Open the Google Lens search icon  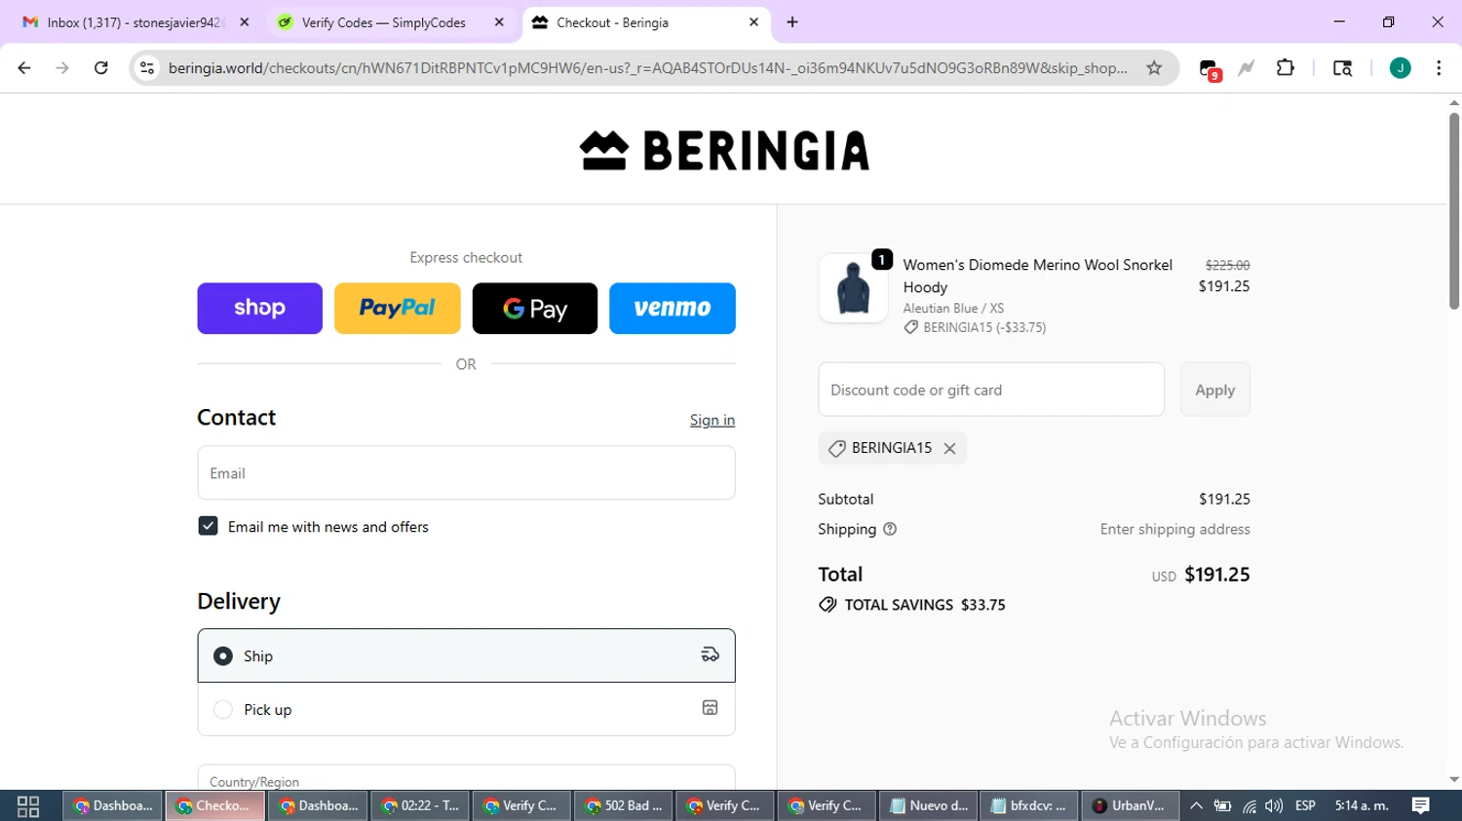point(1342,68)
